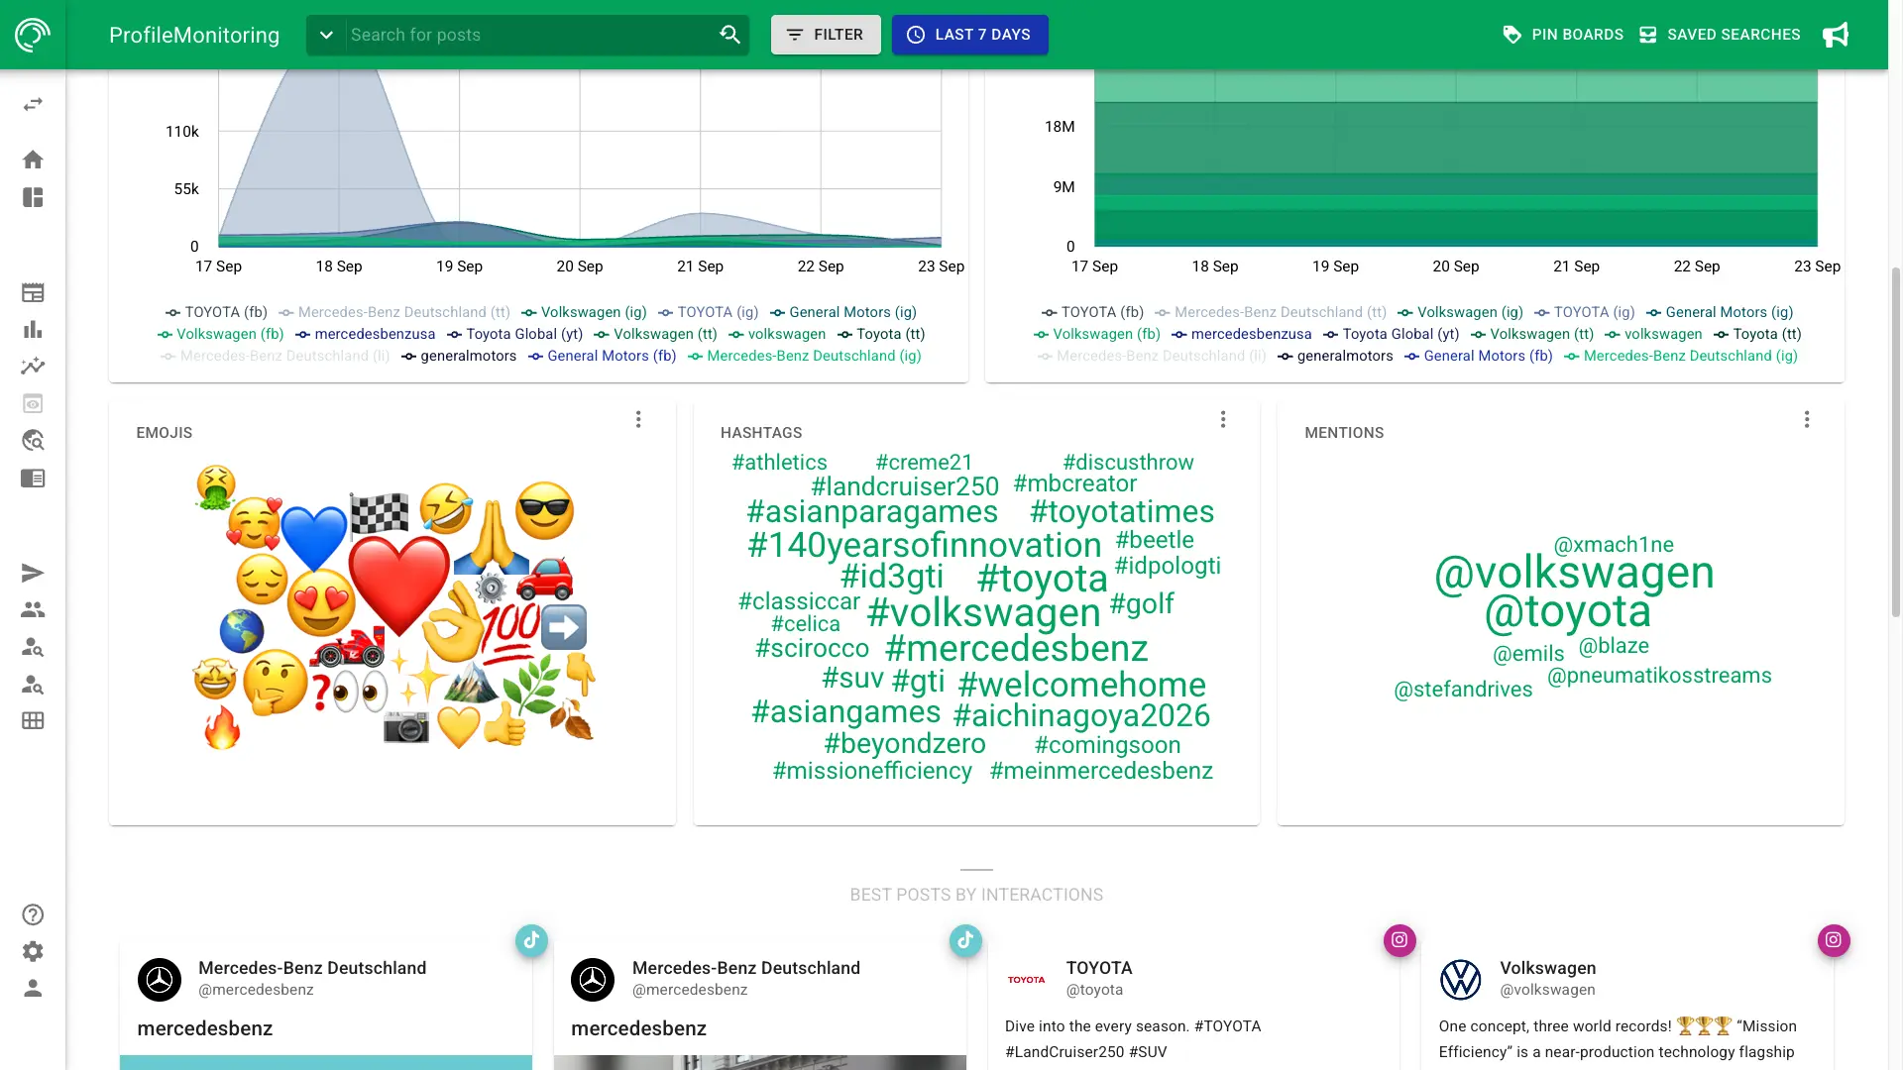Viewport: 1903px width, 1070px height.
Task: Open the Mentions panel options menu
Action: point(1807,419)
